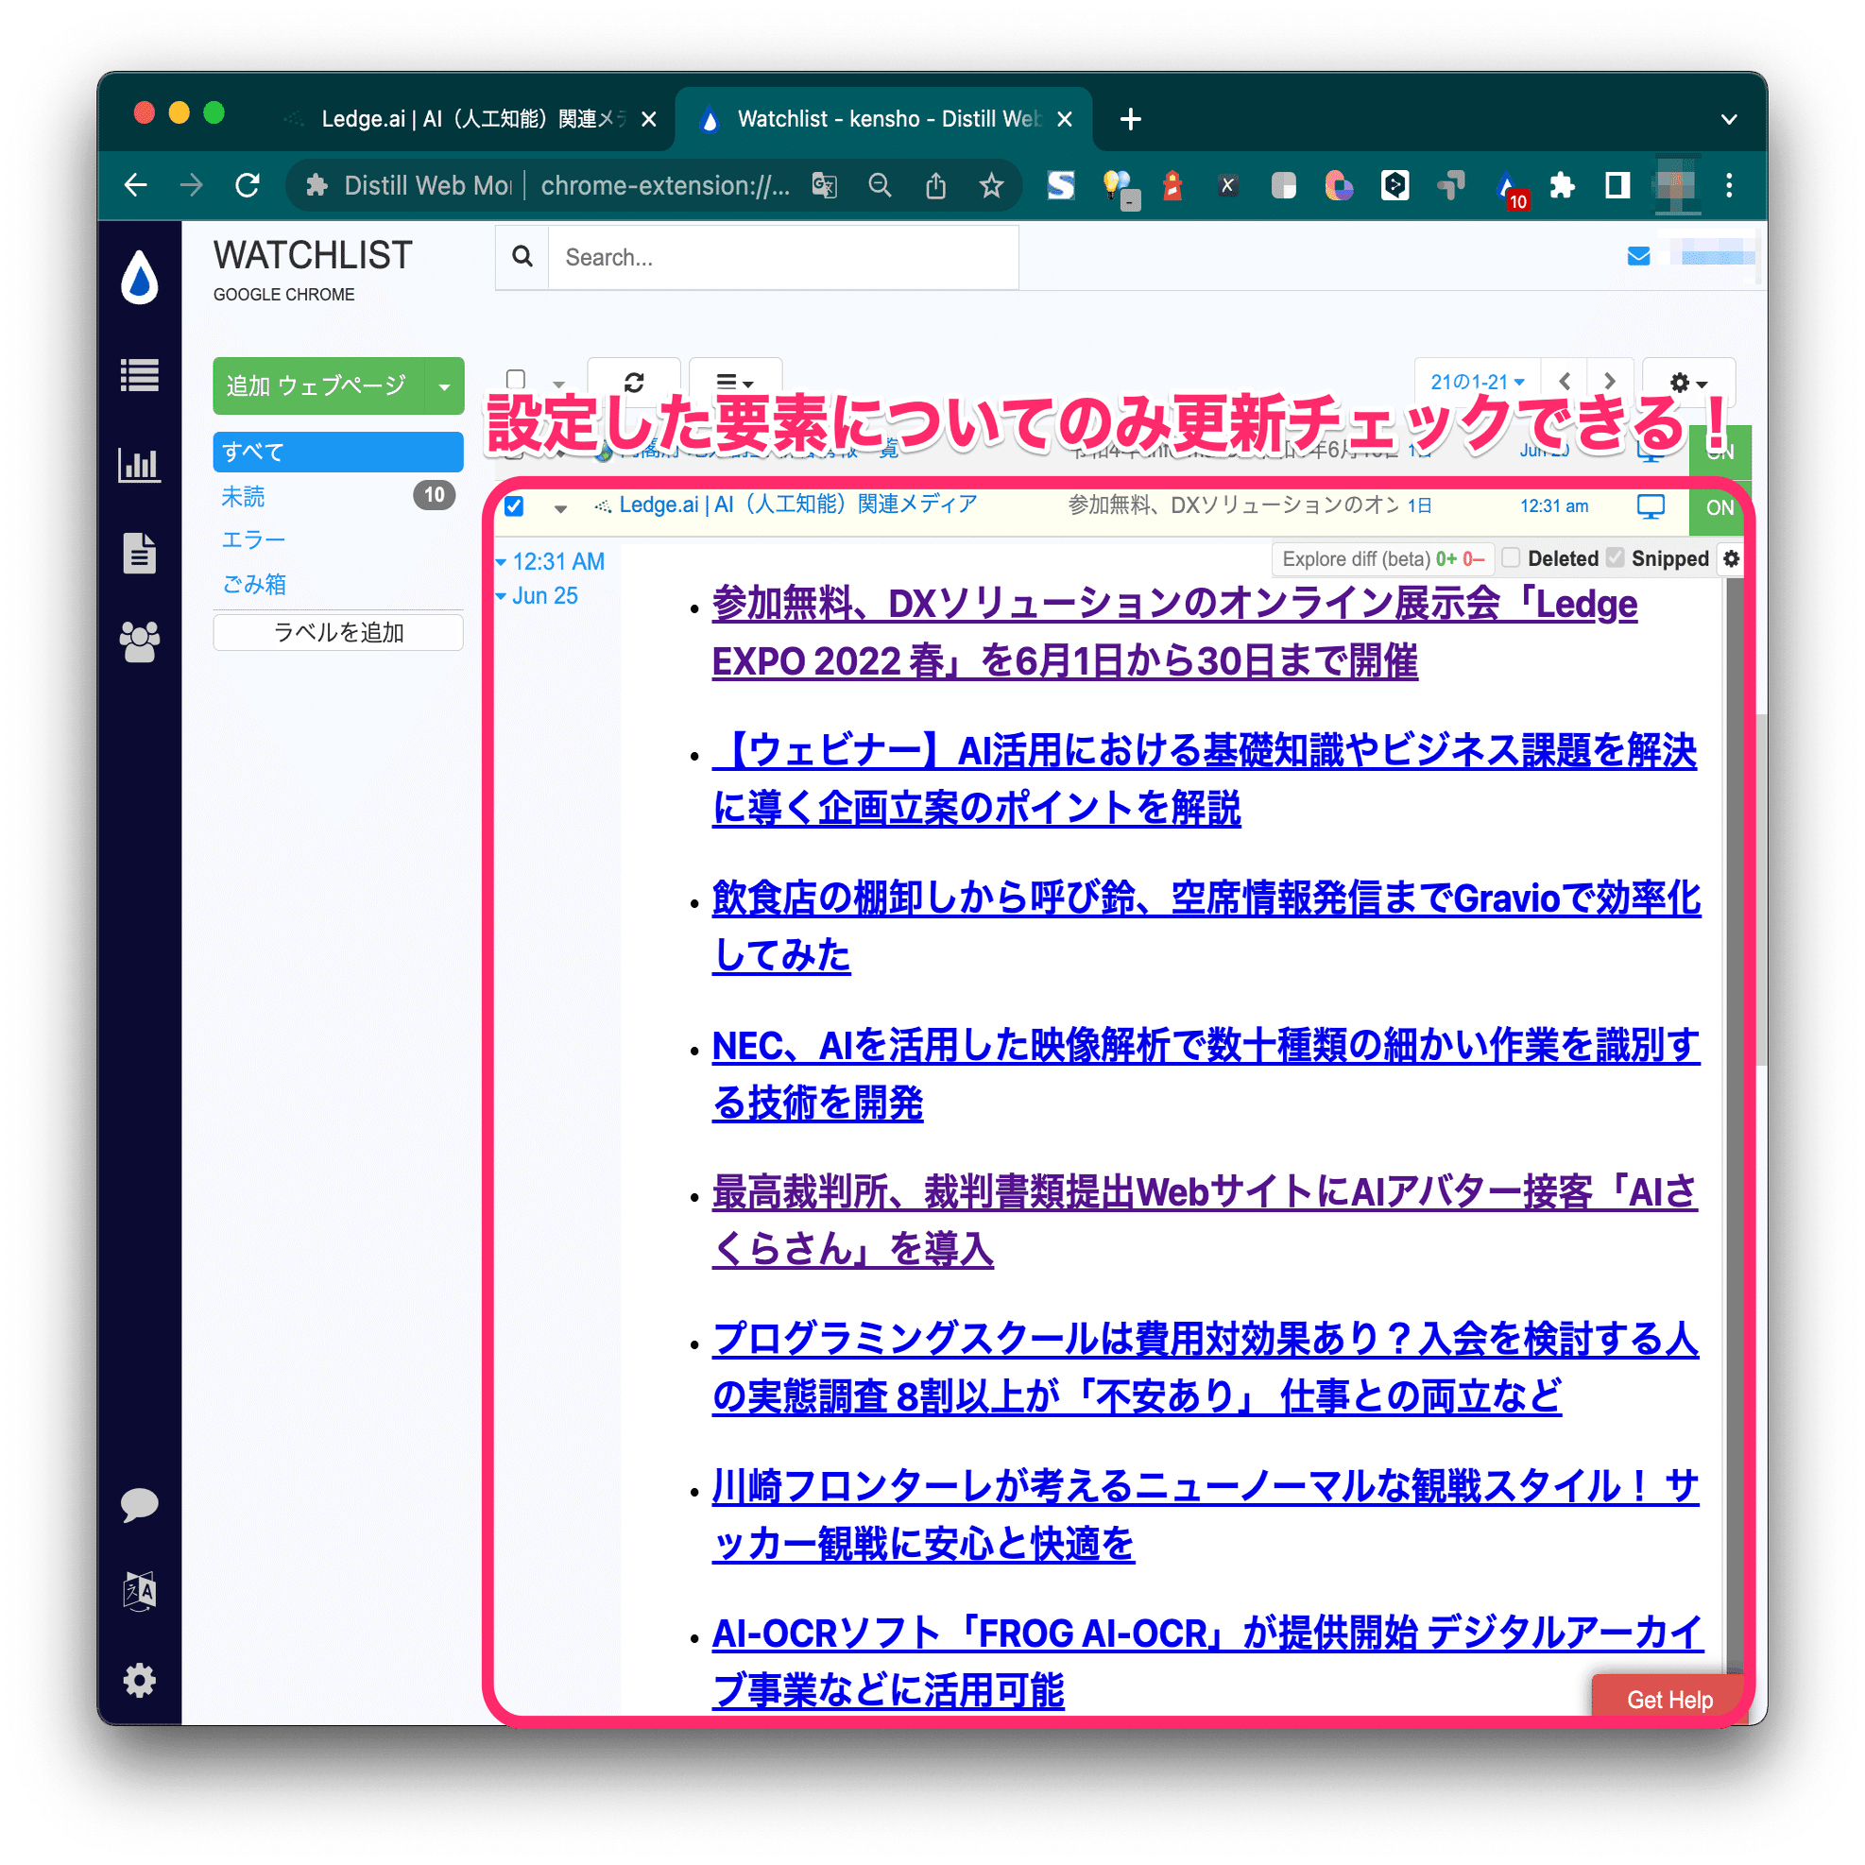Open the team group icon in sidebar
Image resolution: width=1865 pixels, height=1865 pixels.
(x=140, y=642)
